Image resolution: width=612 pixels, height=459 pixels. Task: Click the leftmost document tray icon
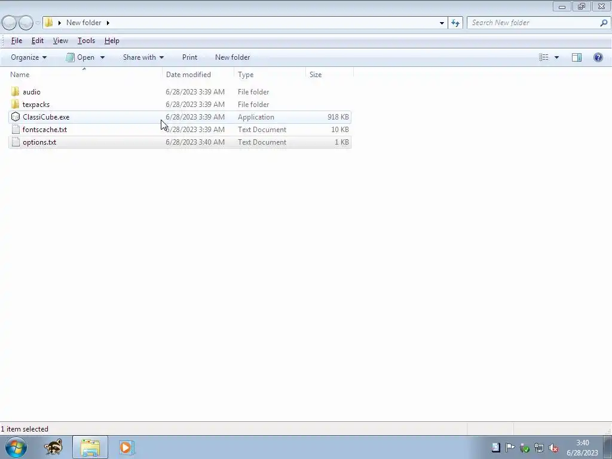495,448
